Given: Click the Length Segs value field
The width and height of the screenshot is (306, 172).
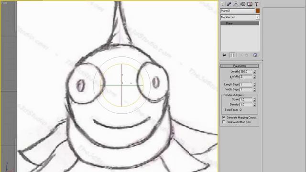Looking at the screenshot, I should point(246,85).
